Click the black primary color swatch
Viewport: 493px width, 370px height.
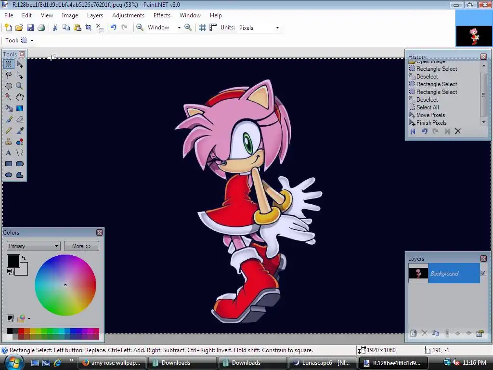pos(13,261)
